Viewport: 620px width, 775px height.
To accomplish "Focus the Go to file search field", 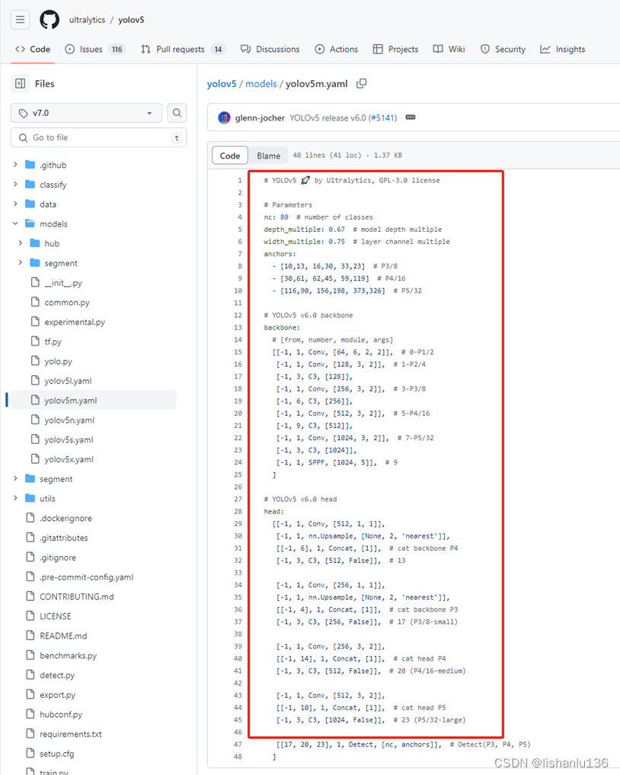I will (99, 137).
